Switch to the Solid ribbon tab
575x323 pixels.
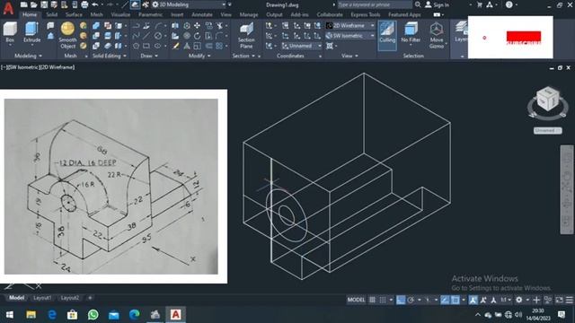point(52,14)
